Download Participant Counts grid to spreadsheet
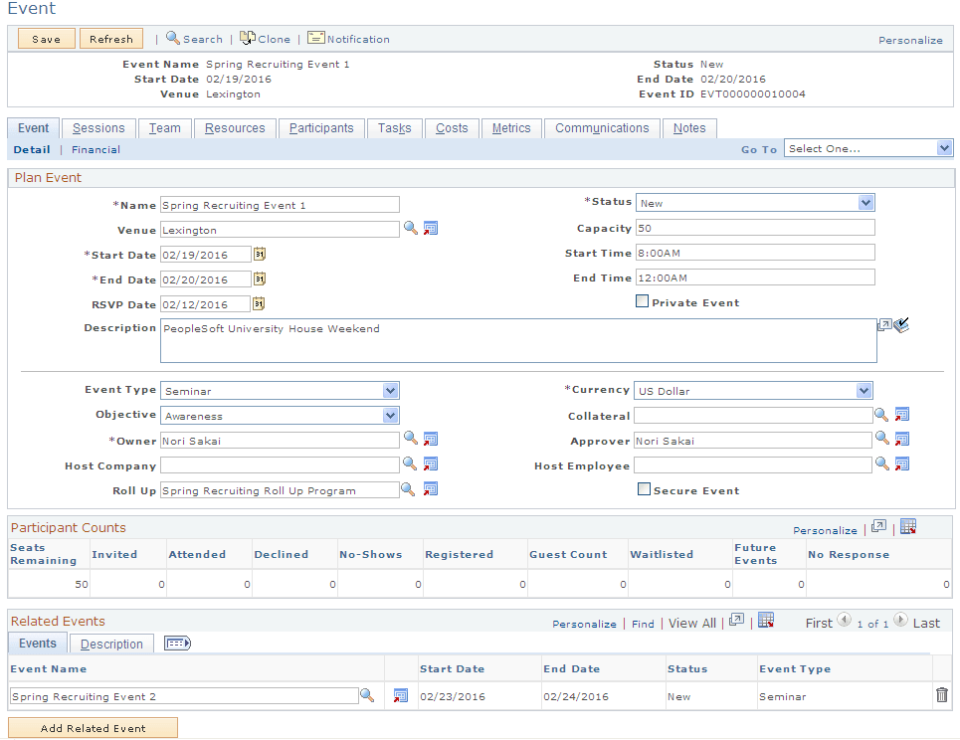 click(908, 526)
